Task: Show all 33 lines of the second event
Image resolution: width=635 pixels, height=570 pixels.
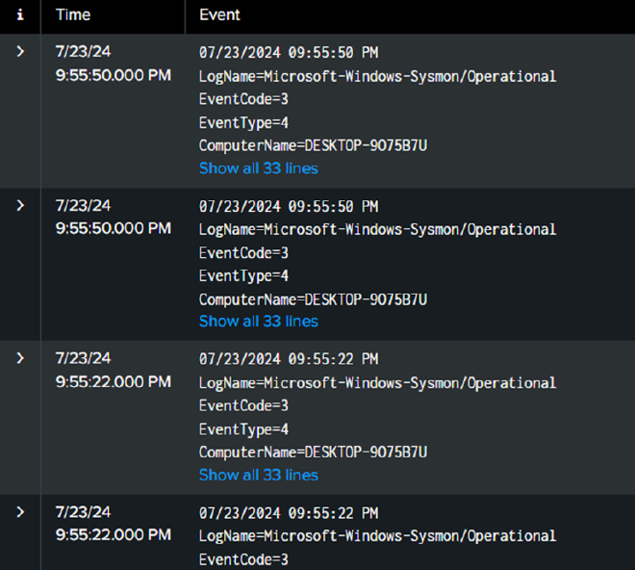Action: click(258, 322)
